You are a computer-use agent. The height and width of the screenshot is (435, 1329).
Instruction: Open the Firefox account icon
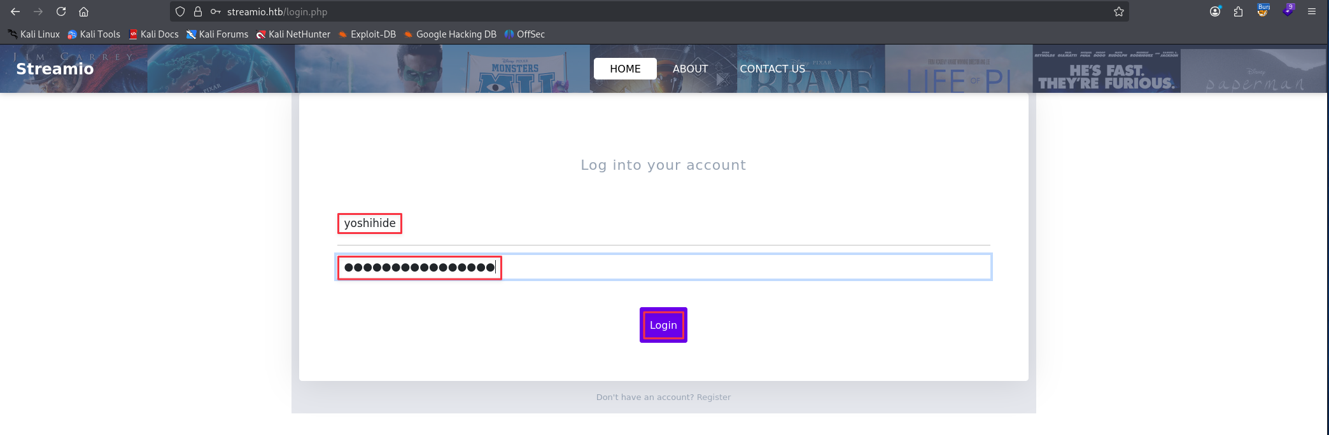coord(1215,11)
